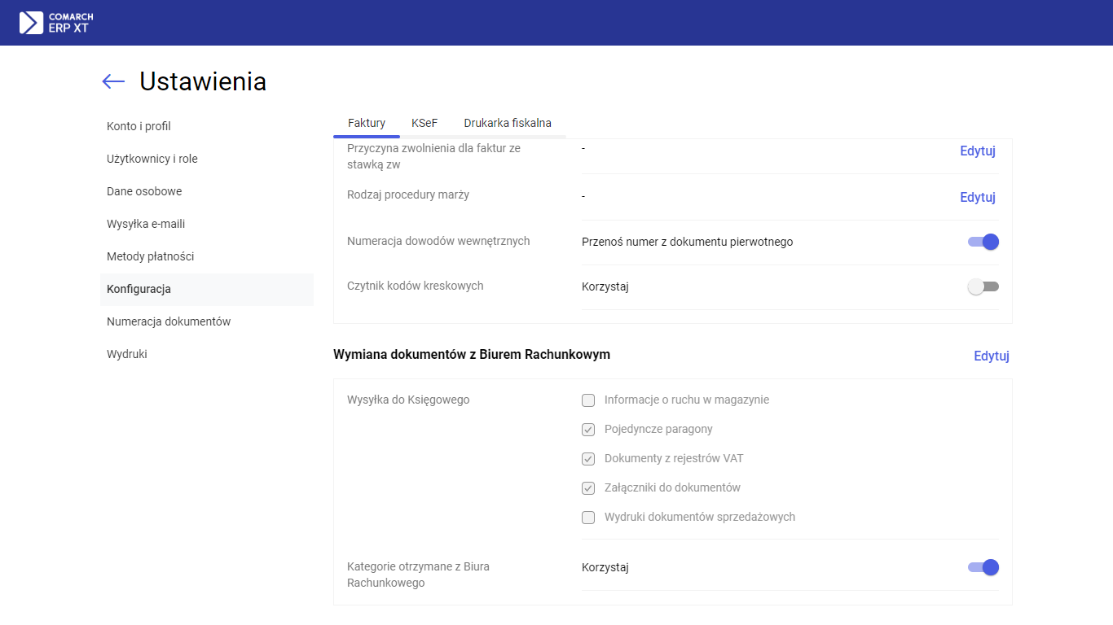The height and width of the screenshot is (625, 1113).
Task: Edit Wymiana dokumentów z Biurem Rachunkowym section
Action: (x=992, y=356)
